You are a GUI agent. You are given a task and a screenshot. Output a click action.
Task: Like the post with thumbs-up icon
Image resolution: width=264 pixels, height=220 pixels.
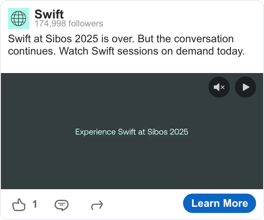coord(19,205)
